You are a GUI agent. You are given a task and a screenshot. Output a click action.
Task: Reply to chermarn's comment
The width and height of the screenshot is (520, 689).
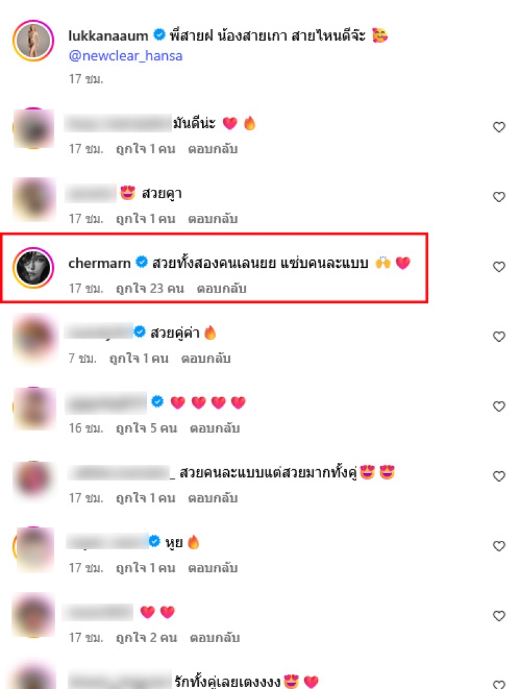[x=221, y=289]
